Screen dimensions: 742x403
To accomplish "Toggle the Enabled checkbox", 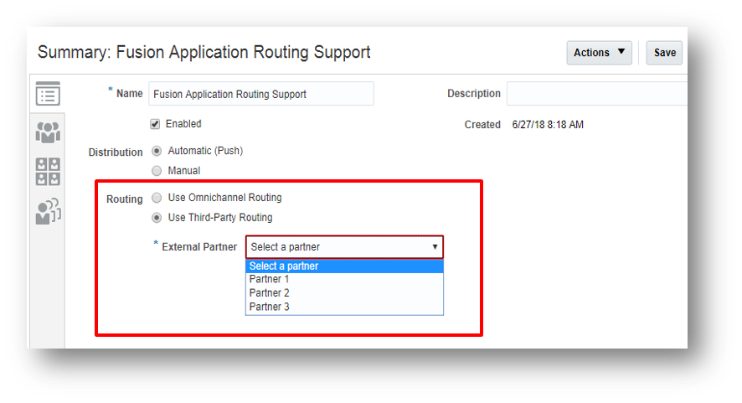I will pyautogui.click(x=155, y=124).
